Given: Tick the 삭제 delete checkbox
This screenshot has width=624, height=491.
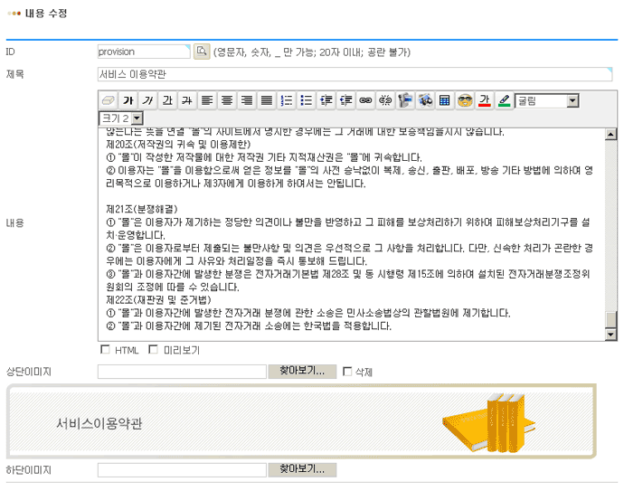Looking at the screenshot, I should (x=346, y=372).
